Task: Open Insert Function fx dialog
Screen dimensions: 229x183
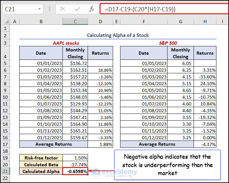Action: click(x=91, y=9)
